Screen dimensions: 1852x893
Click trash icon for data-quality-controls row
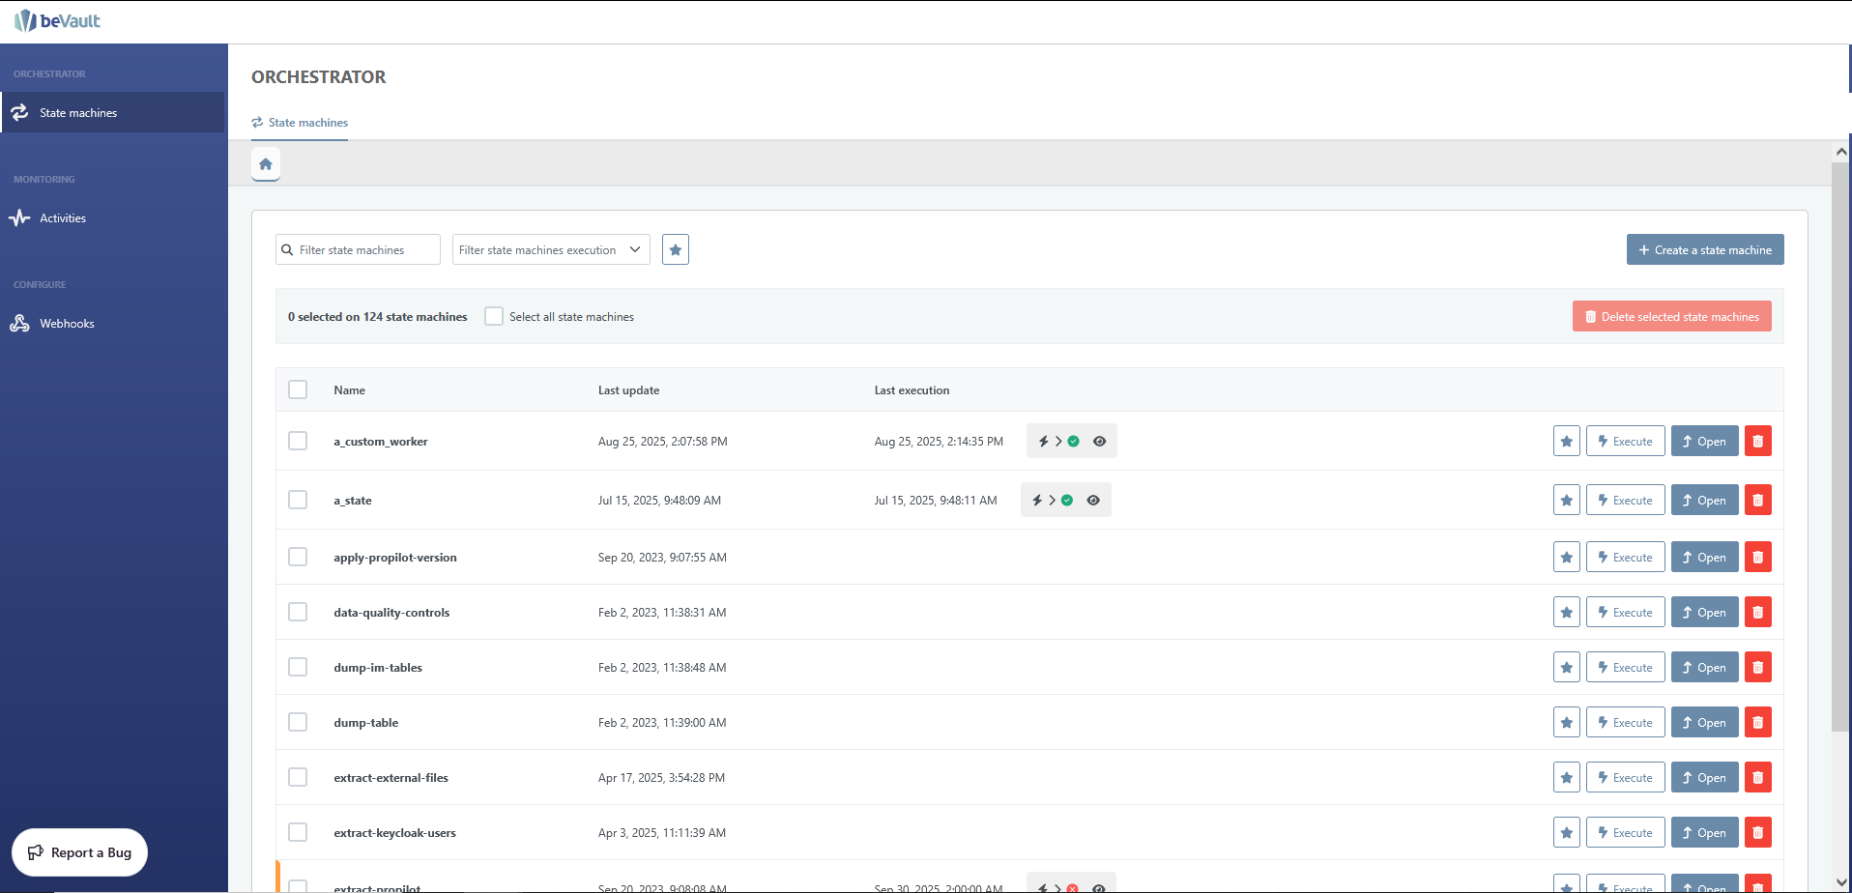1757,613
